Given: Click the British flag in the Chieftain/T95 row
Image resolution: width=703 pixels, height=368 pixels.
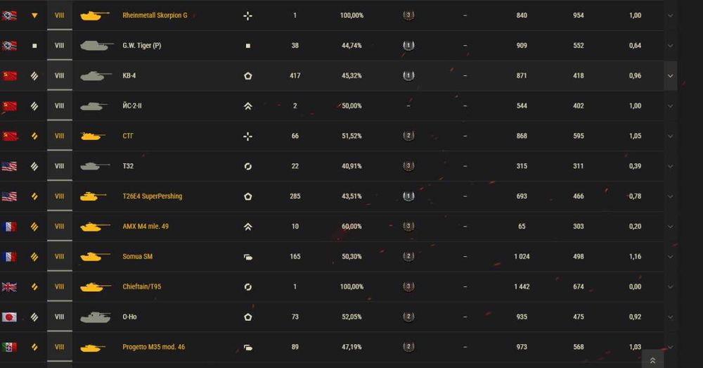Looking at the screenshot, I should coord(9,287).
